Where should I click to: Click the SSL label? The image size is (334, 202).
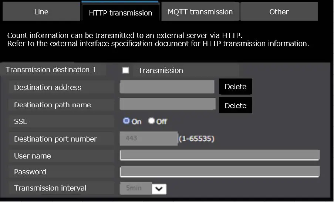click(x=20, y=121)
